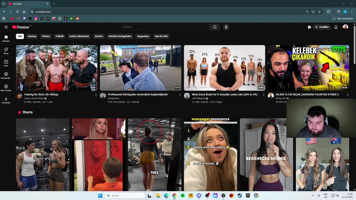Viewport: 356px width, 200px height.
Task: Open a new browser tab
Action: pos(54,4)
